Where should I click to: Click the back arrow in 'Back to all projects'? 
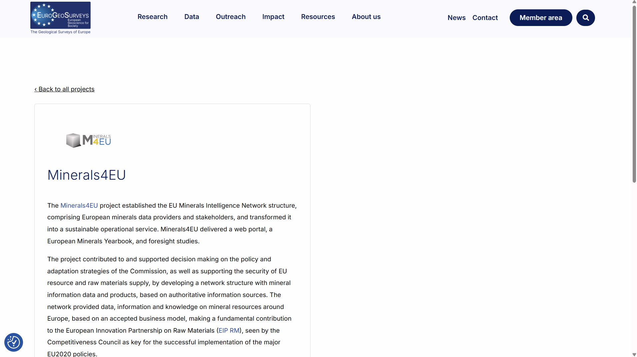[36, 89]
